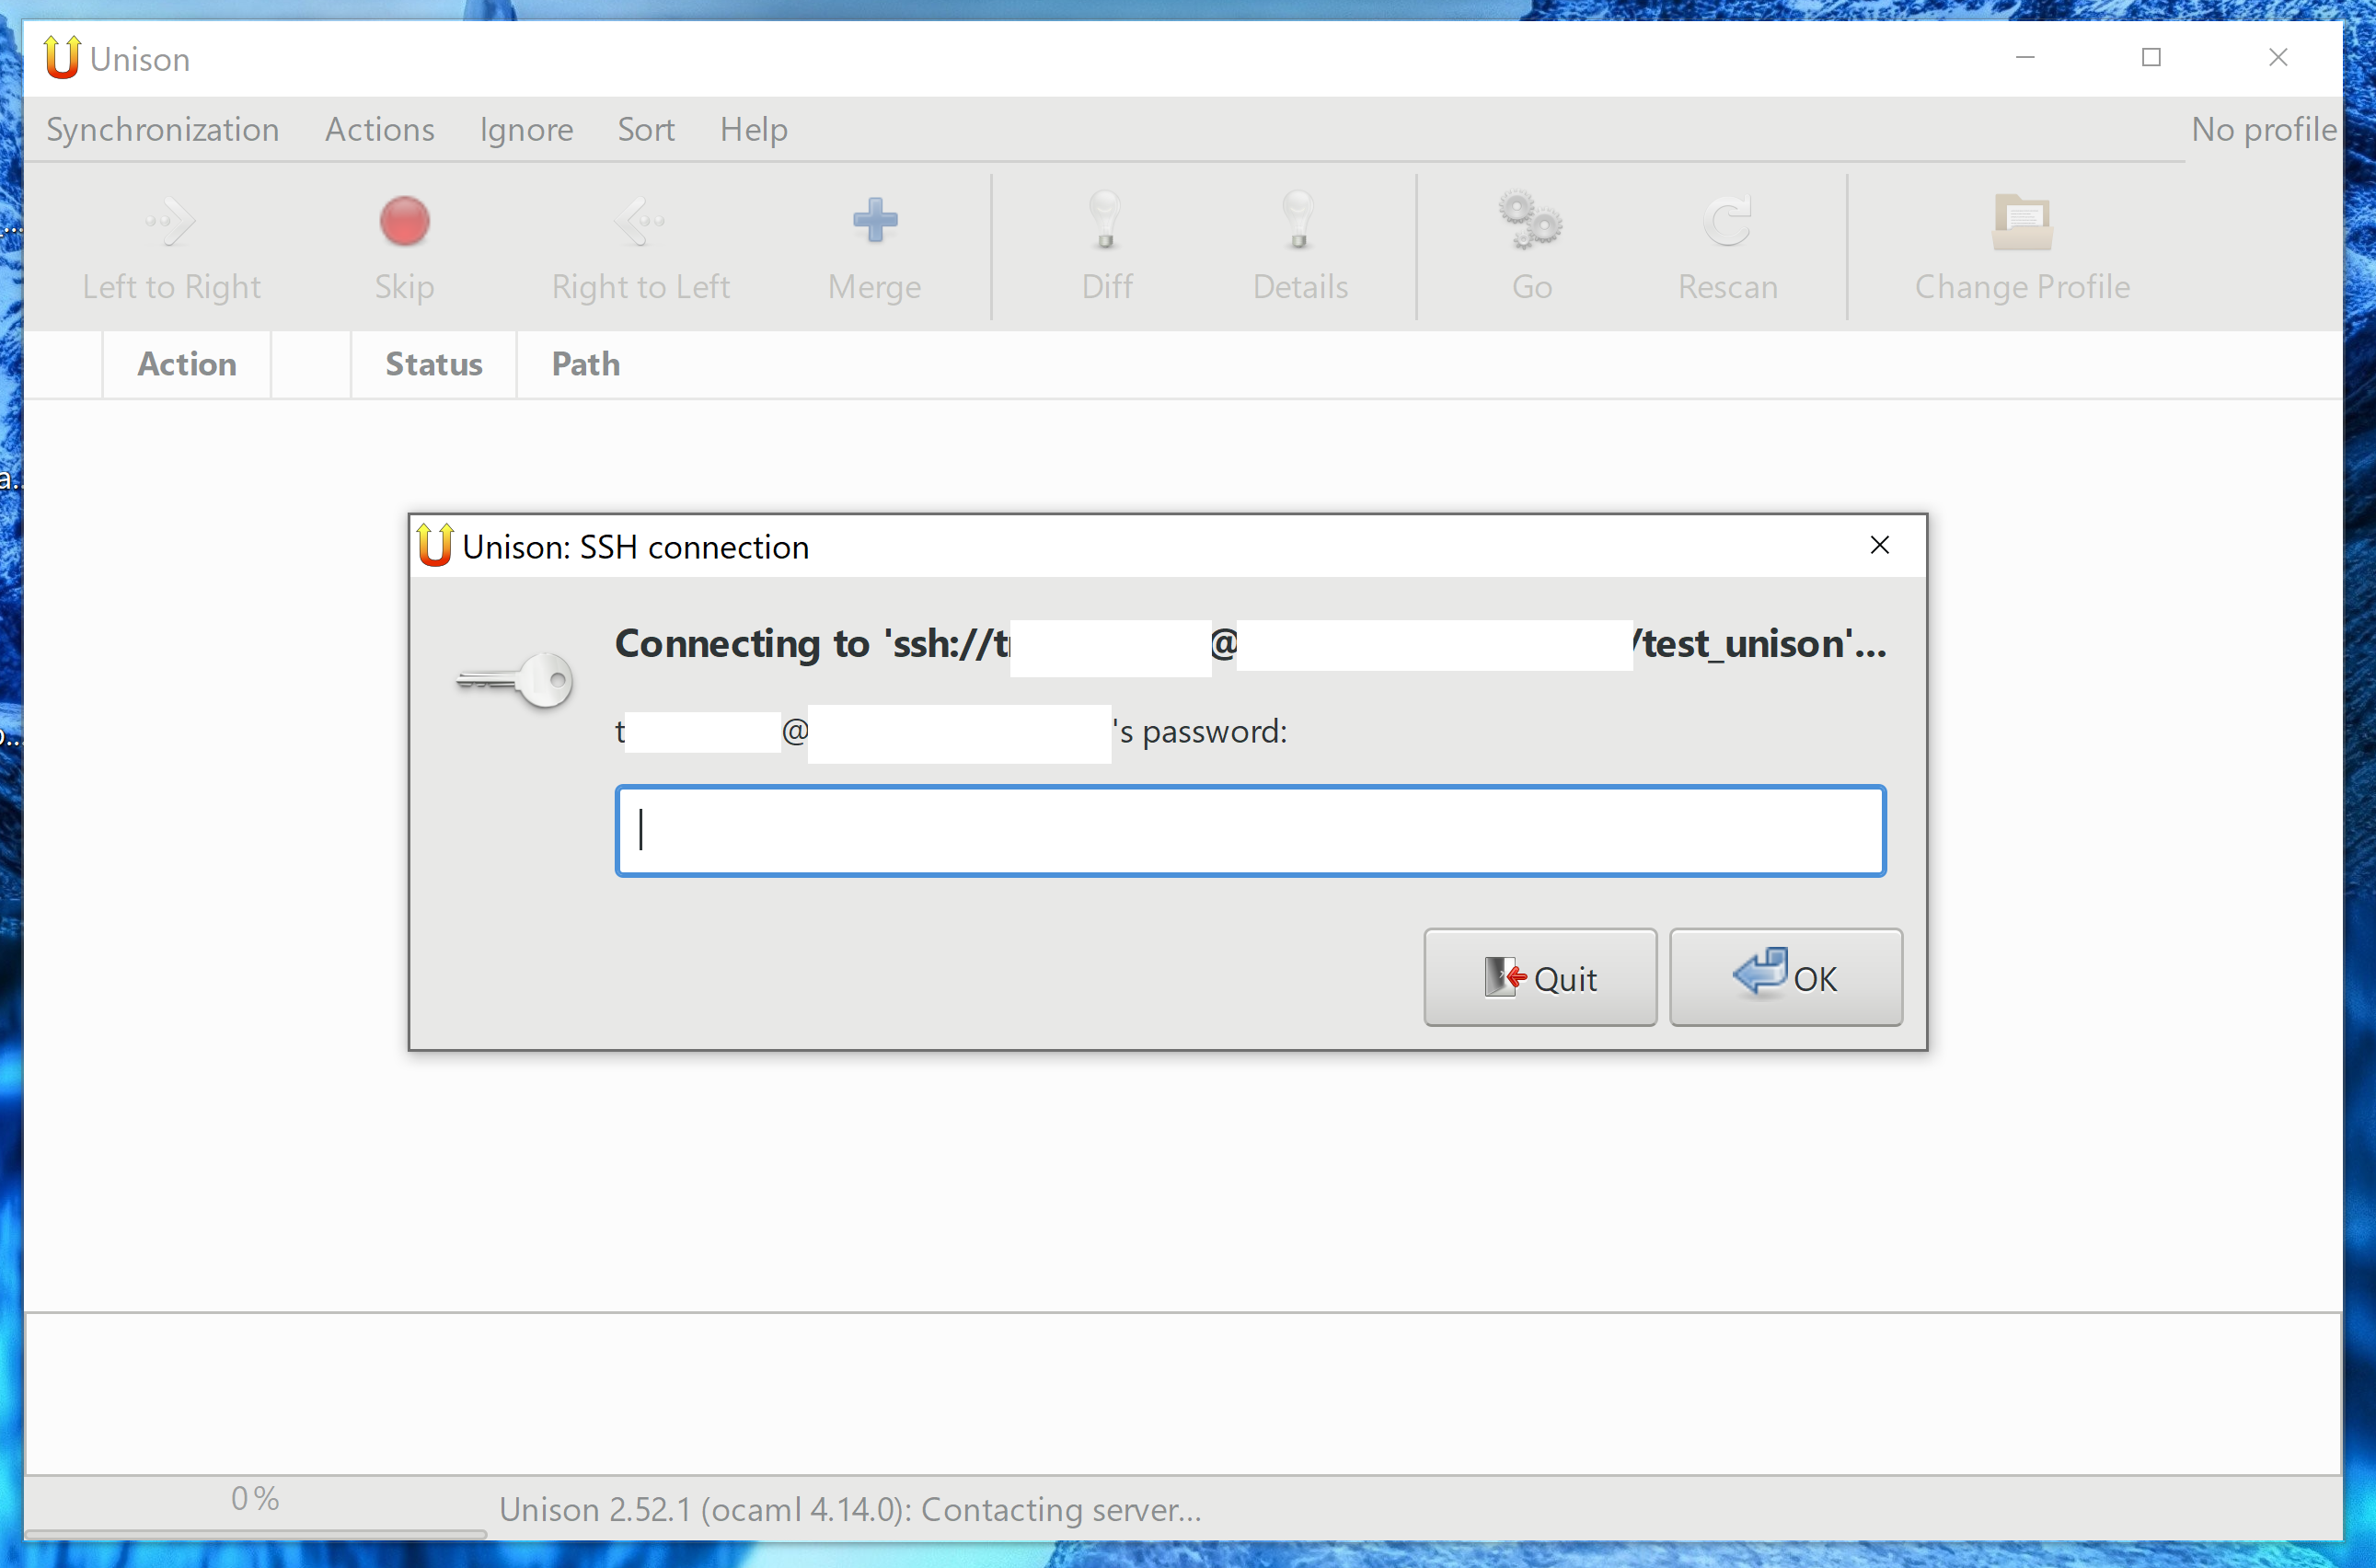Close the Unison SSH connection dialog
This screenshot has height=1568, width=2376.
click(x=1879, y=545)
